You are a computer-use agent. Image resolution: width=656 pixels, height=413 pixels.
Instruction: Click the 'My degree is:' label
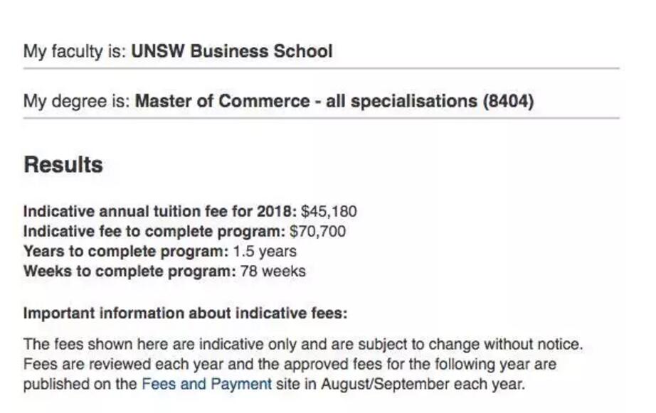click(x=77, y=102)
